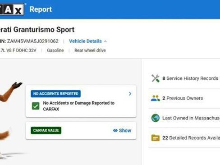Click the eye icon next to Show
Viewport: 220px width, 165px height.
[115, 130]
